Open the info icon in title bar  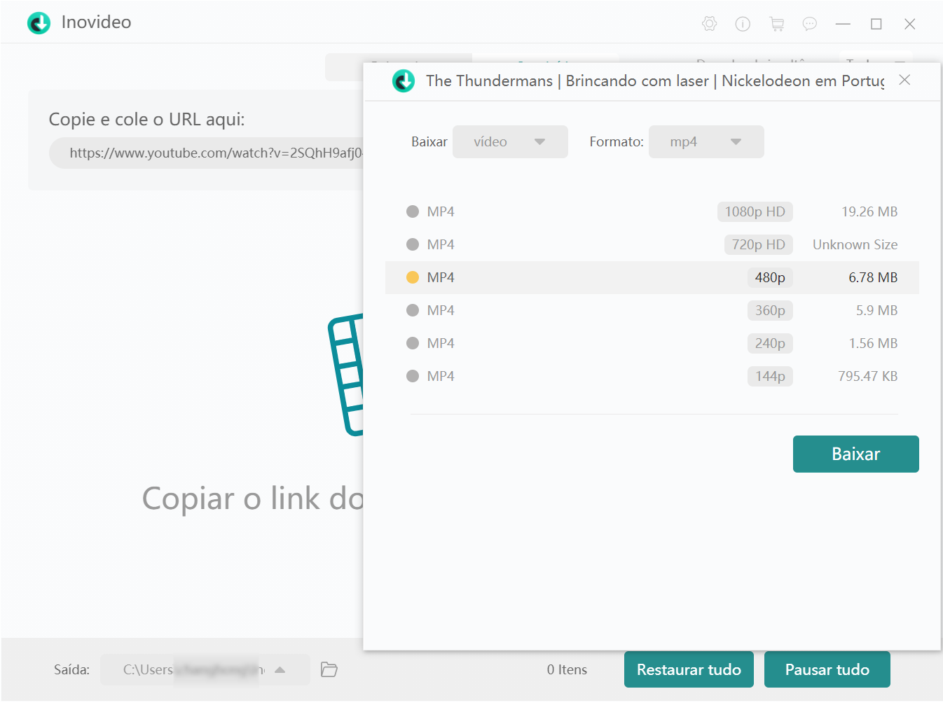click(x=743, y=24)
